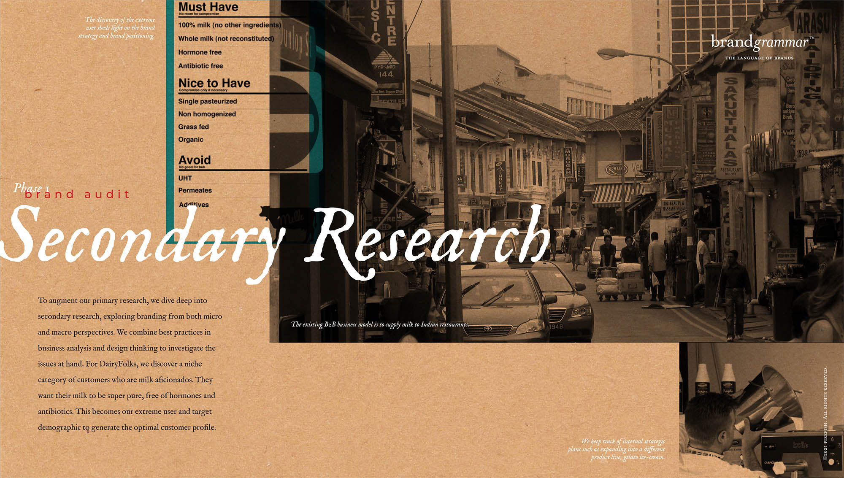The width and height of the screenshot is (844, 478).
Task: Click the 'Antibiotic free' line
Action: (x=200, y=66)
